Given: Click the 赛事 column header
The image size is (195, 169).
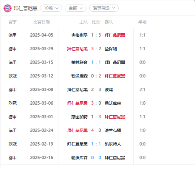Looking at the screenshot, I should pos(12,22).
